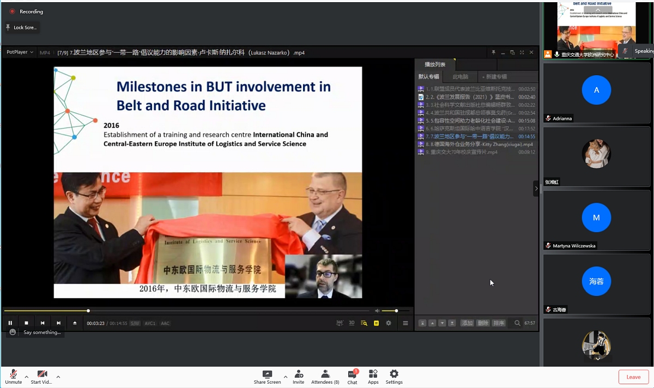Collapse the playlist side panel arrow
Viewport: 654px width, 388px height.
click(536, 189)
